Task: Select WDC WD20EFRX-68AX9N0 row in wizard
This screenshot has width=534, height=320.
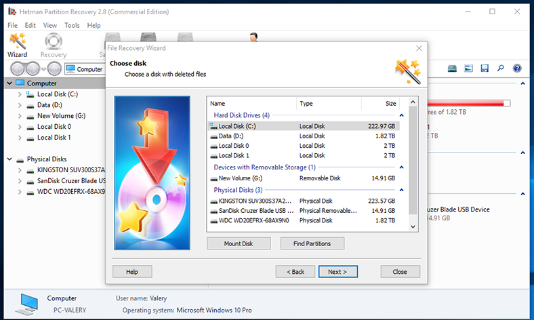Action: (304, 220)
